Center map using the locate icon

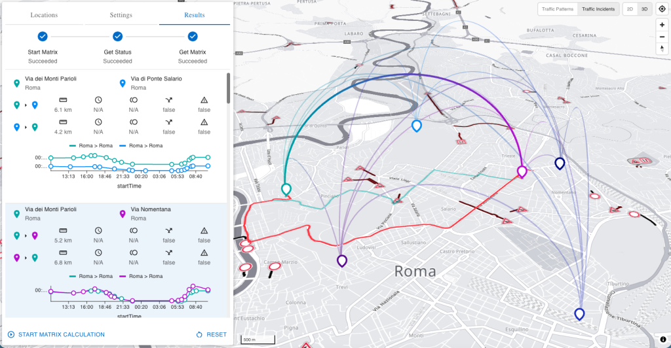pyautogui.click(x=662, y=9)
